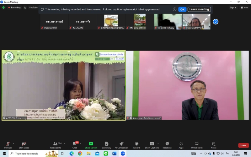Open audio options arrow beside Unmute
Screen dimensions: 251x157
(13, 144)
